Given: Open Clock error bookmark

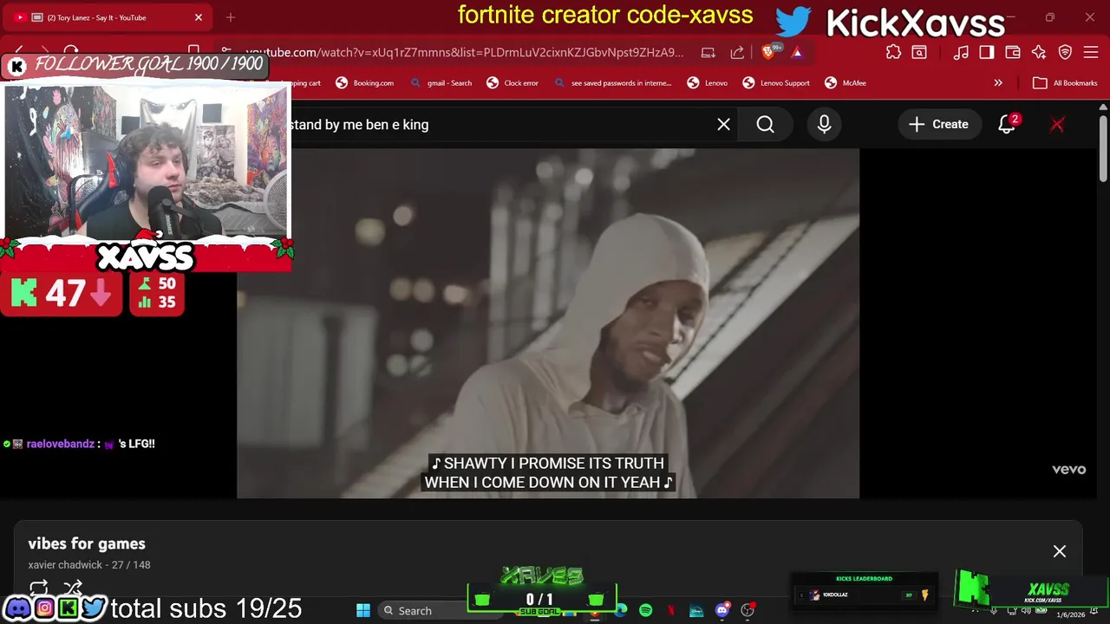Looking at the screenshot, I should (x=513, y=83).
